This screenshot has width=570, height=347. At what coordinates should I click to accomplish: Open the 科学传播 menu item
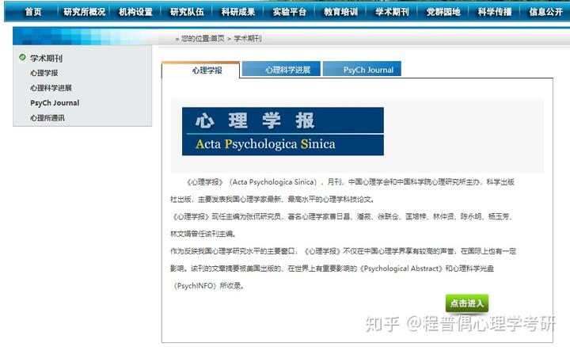(x=494, y=12)
